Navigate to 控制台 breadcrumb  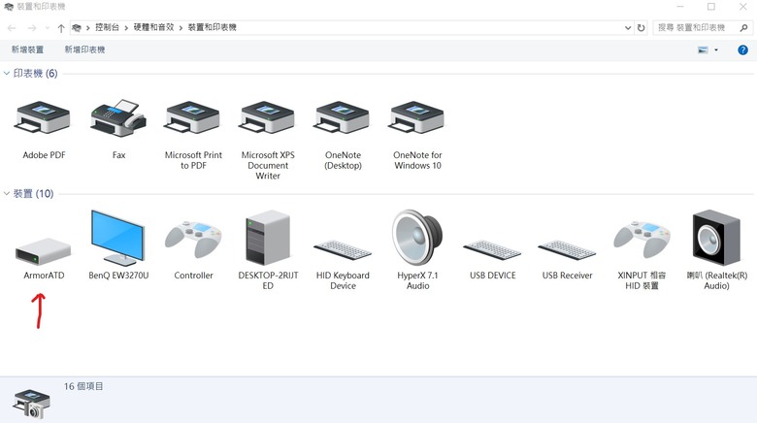pos(107,27)
